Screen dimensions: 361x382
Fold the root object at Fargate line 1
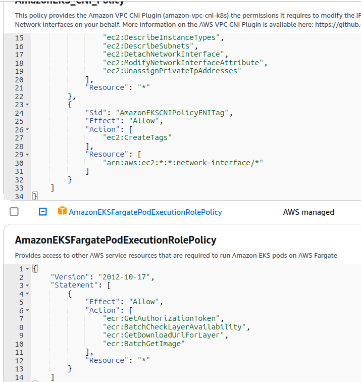(27, 269)
